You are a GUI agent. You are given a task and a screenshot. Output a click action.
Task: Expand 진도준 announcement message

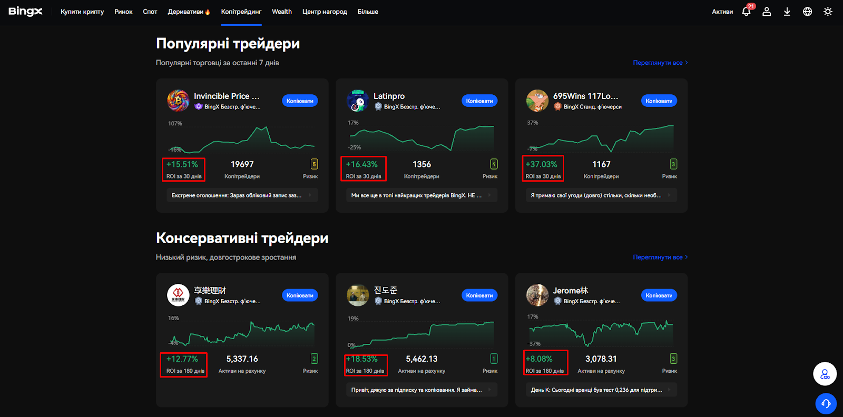422,390
